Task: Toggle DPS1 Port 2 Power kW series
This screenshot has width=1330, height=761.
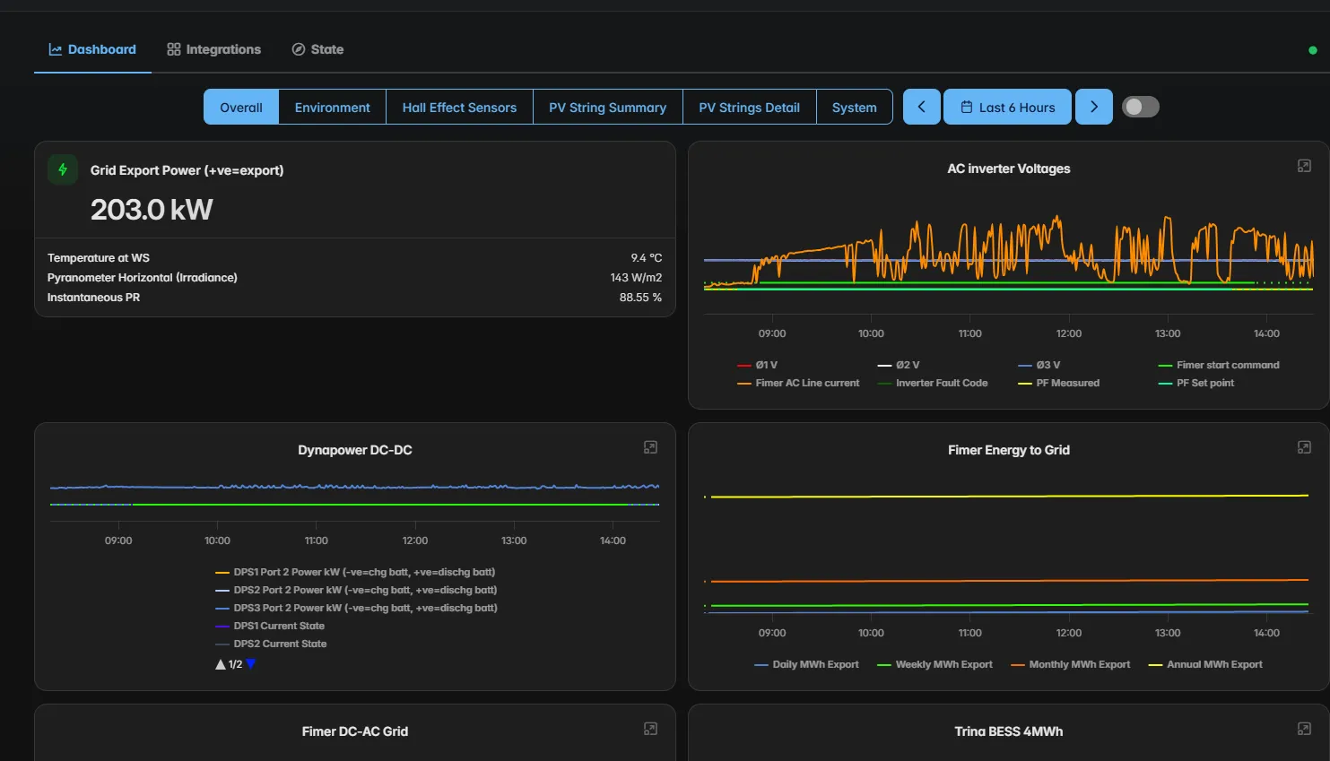Action: (355, 572)
